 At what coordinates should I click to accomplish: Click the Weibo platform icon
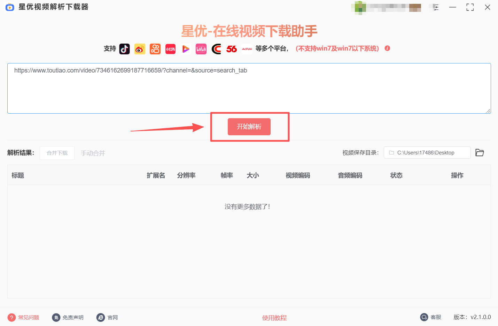pyautogui.click(x=140, y=49)
